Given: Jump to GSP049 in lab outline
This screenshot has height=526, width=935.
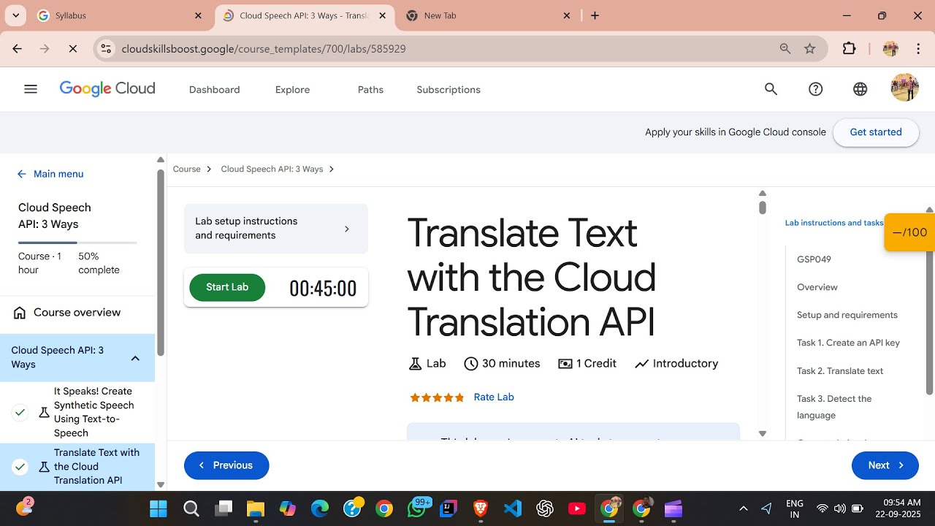Looking at the screenshot, I should (x=814, y=259).
